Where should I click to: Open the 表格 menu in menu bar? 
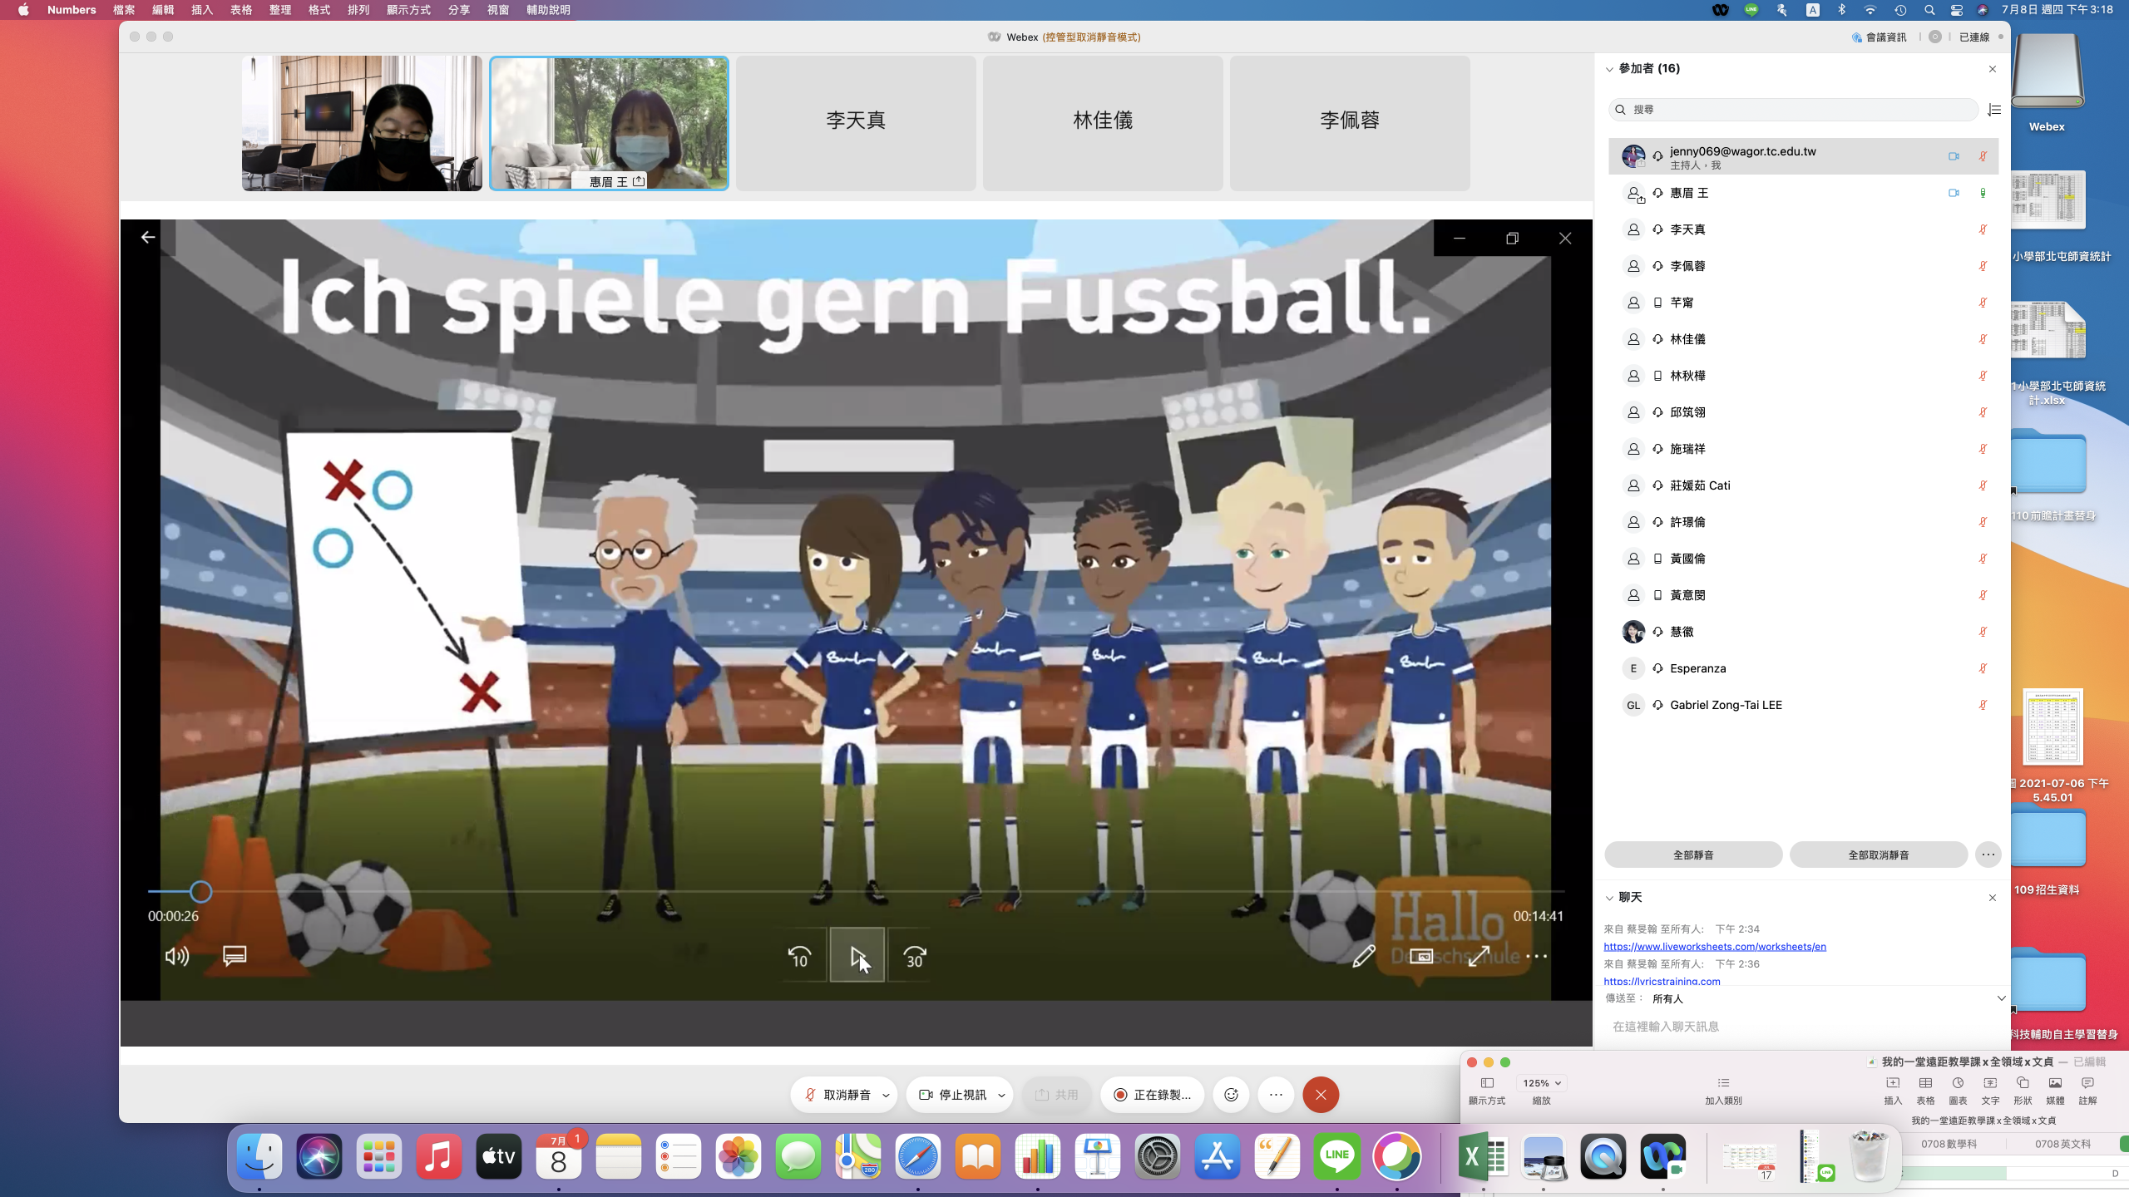[x=241, y=10]
